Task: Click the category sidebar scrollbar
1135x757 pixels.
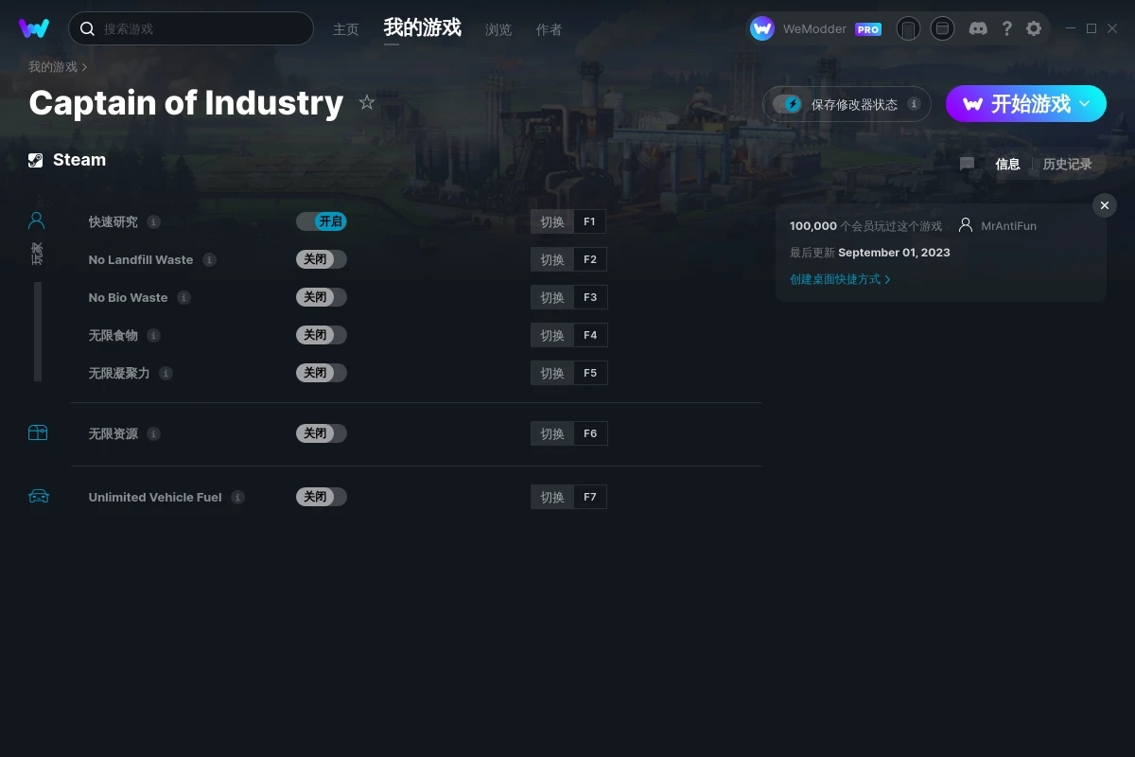Action: pos(38,331)
